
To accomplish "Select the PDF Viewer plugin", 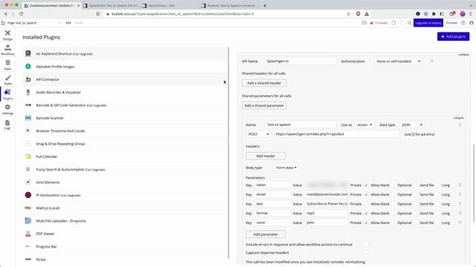I will (x=125, y=234).
